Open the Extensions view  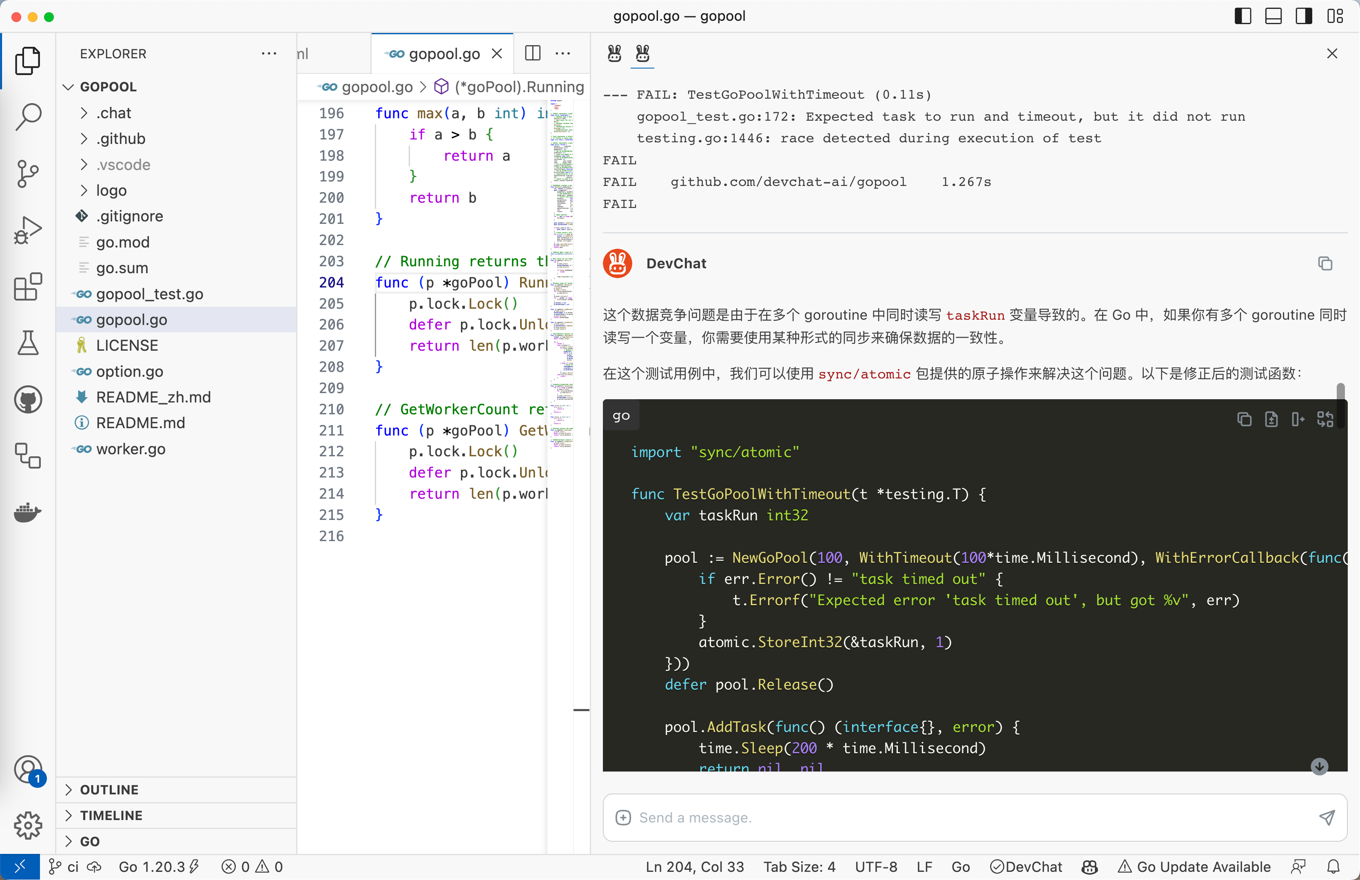[x=27, y=286]
